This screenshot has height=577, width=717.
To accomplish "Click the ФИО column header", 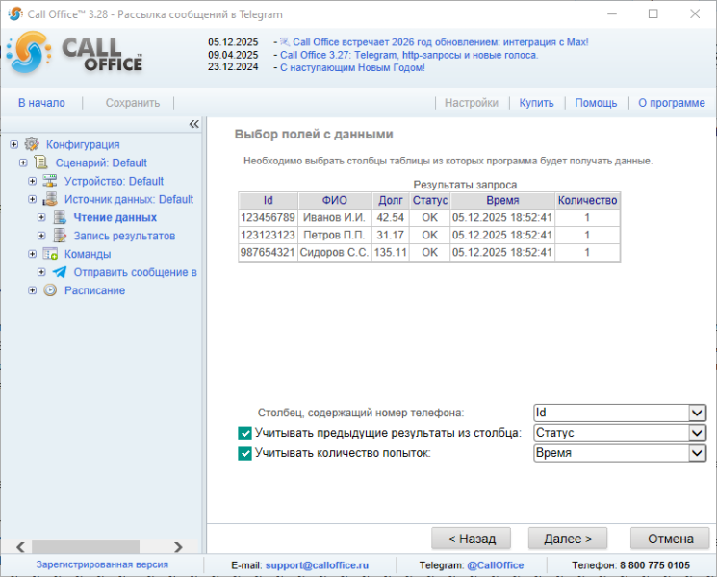I will pos(335,200).
